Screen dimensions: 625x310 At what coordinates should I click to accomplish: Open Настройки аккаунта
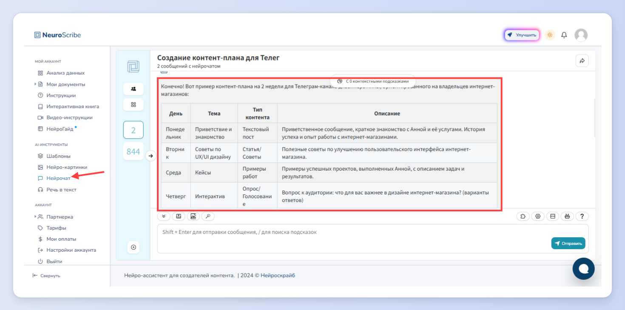pyautogui.click(x=71, y=250)
